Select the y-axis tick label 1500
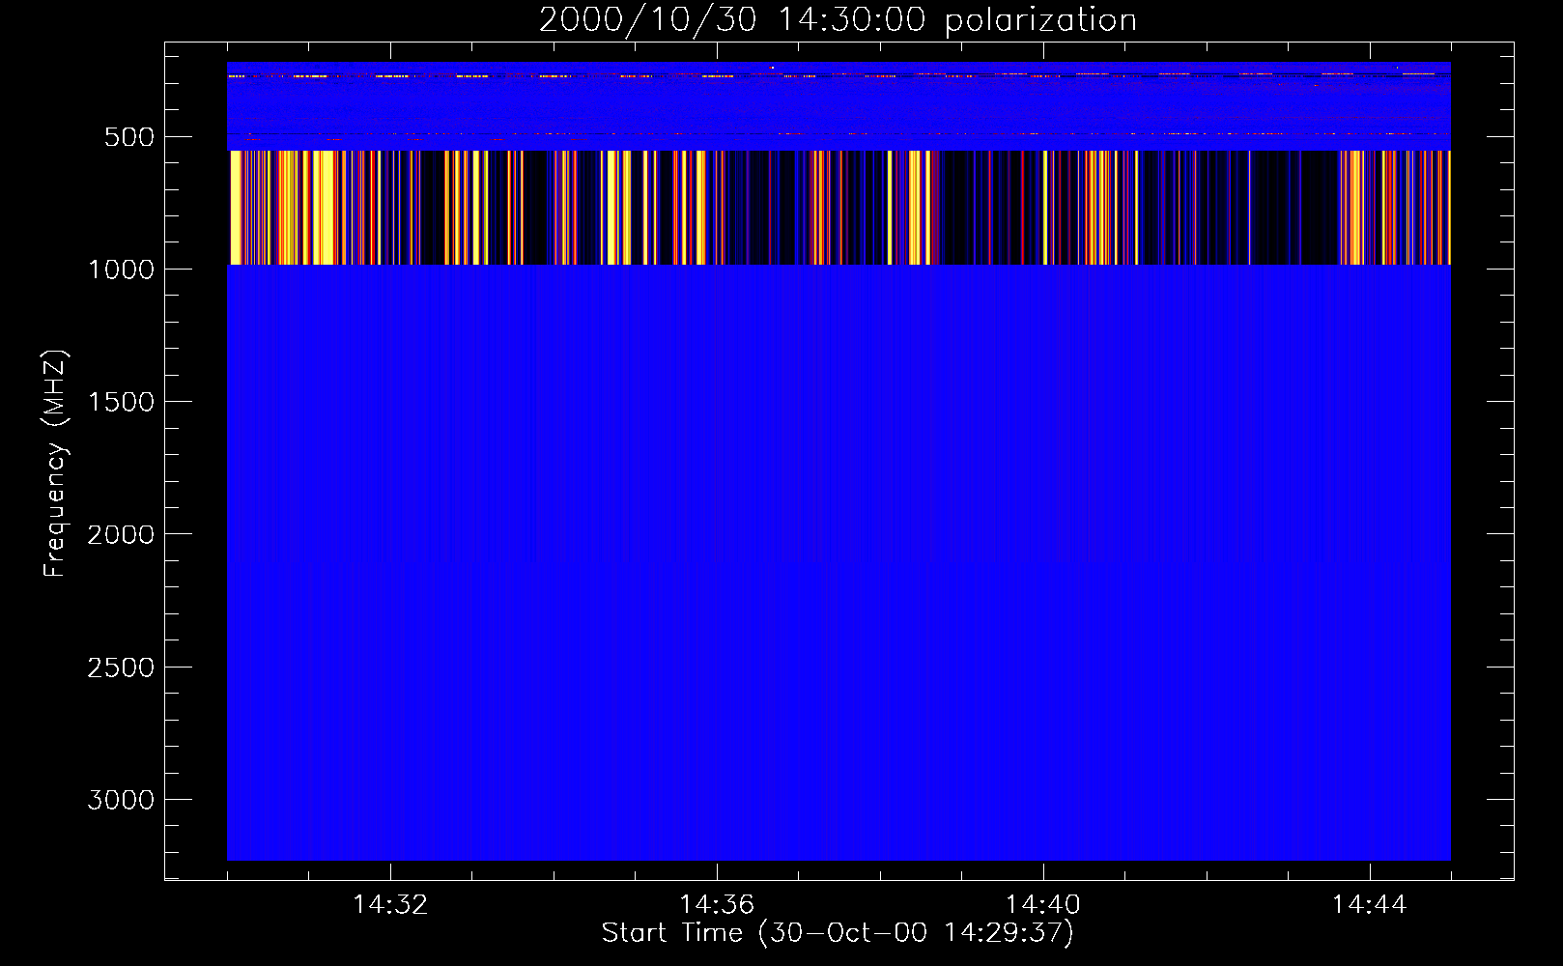The height and width of the screenshot is (966, 1563). coord(121,402)
